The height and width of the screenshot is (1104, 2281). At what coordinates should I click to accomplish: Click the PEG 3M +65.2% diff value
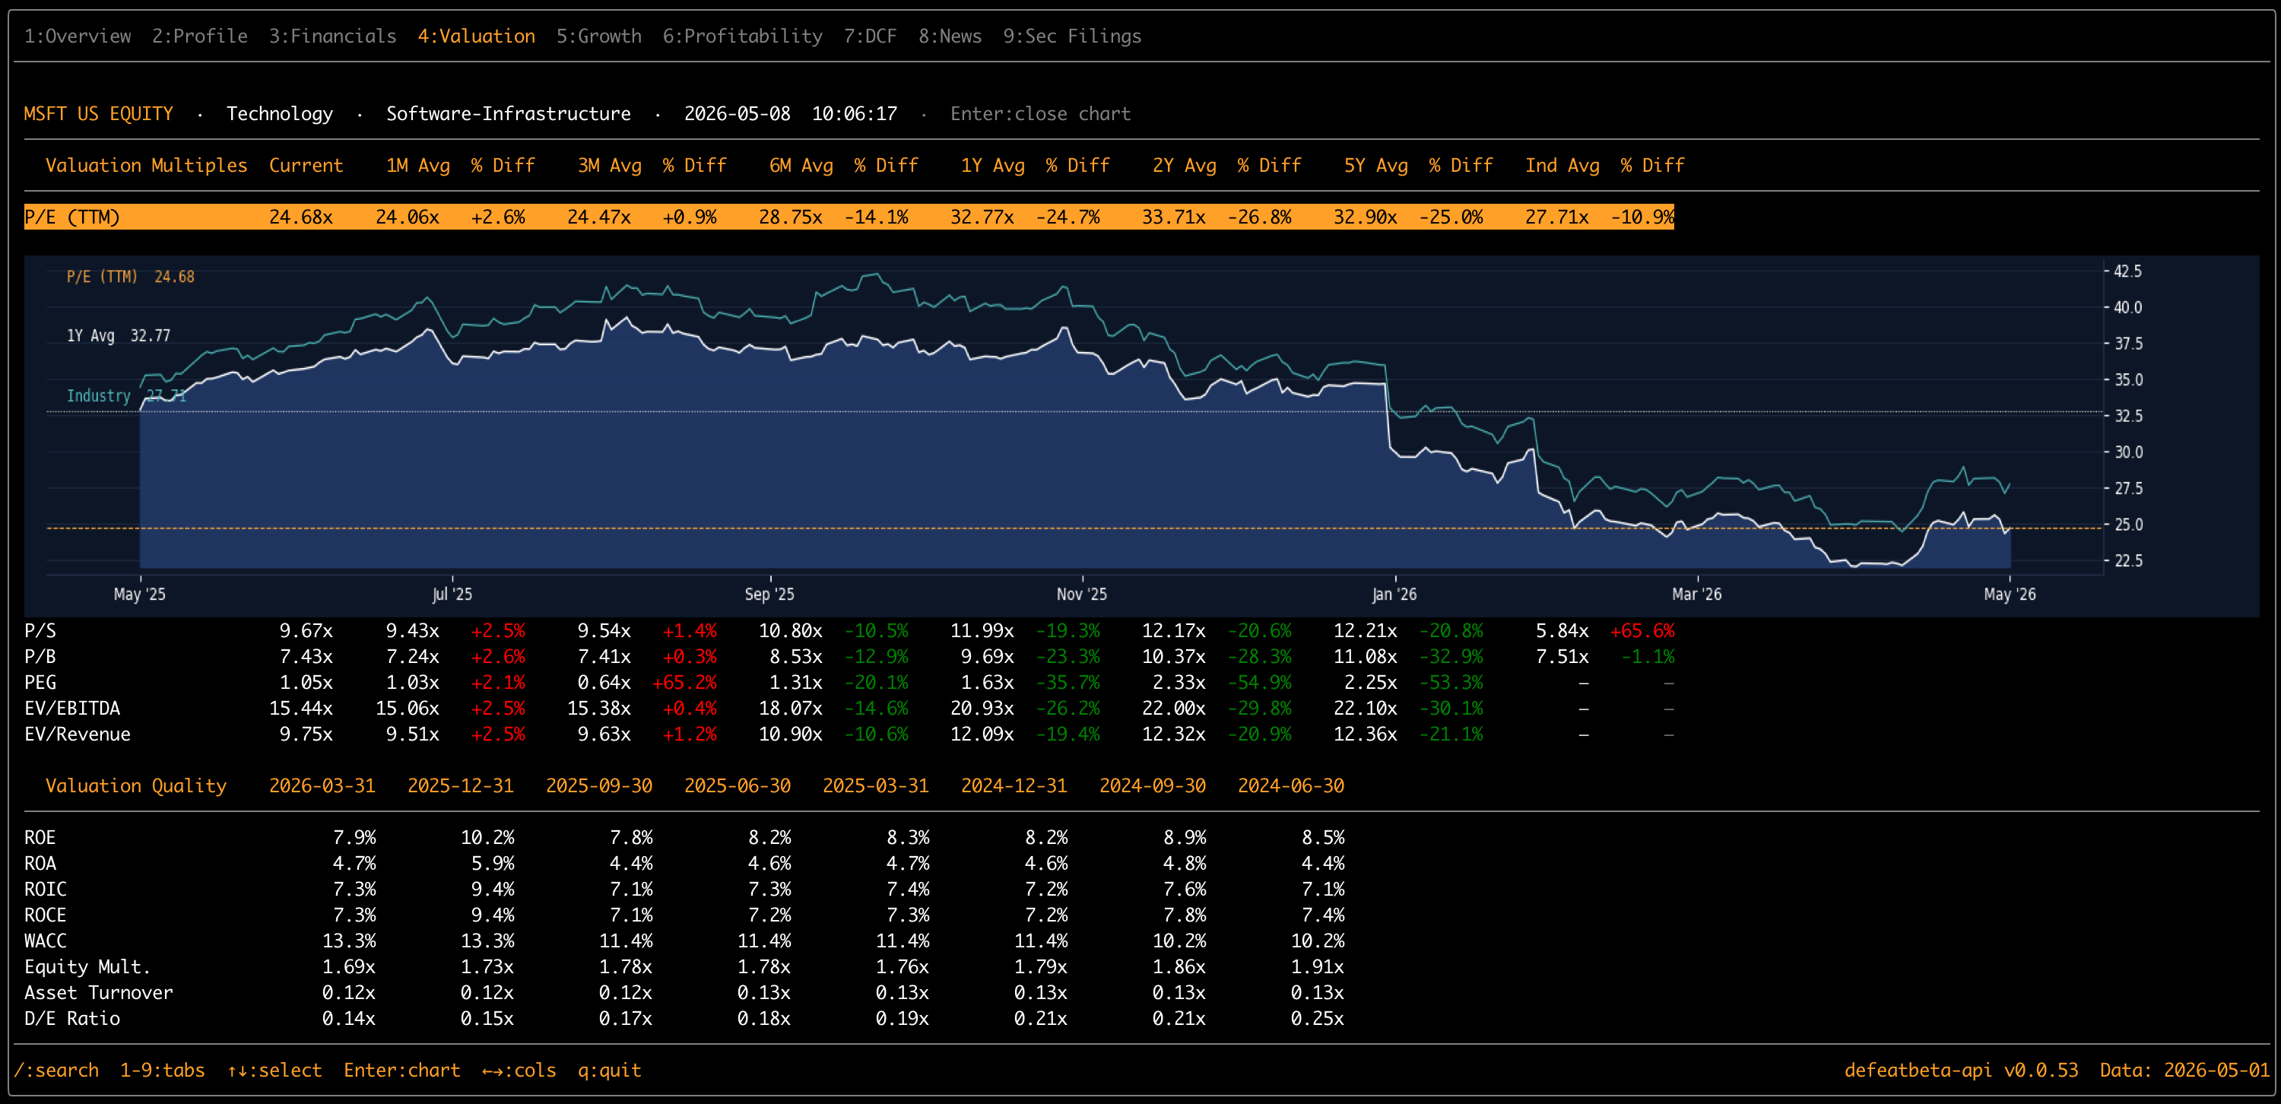[684, 683]
